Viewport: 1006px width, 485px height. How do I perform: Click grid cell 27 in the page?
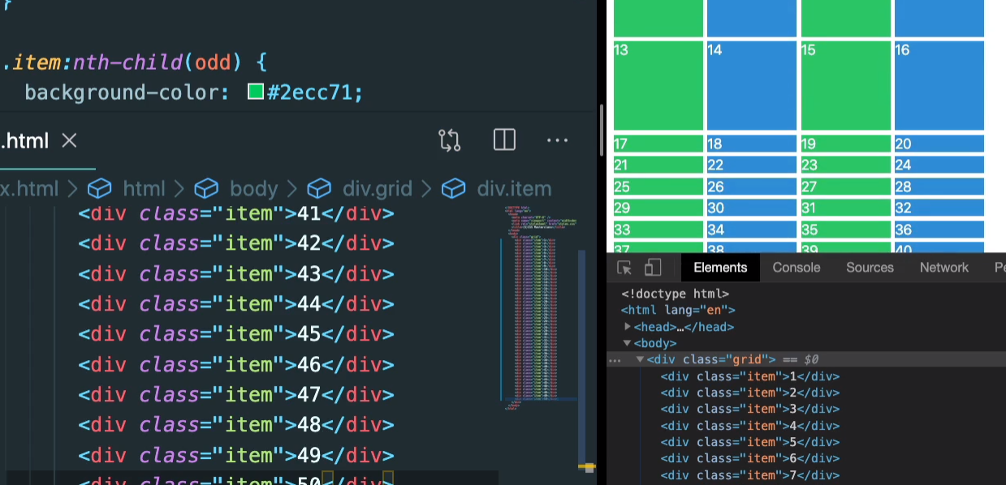(846, 187)
